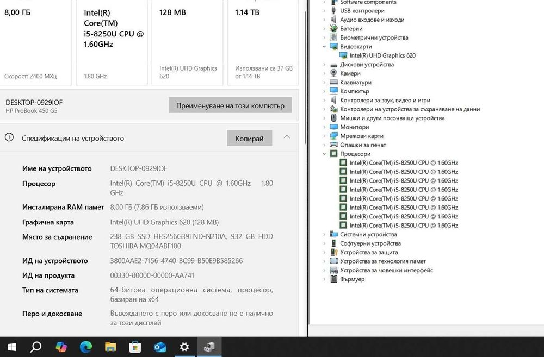Click the Дискови устройства drive icon
The image size is (544, 357).
(x=334, y=65)
